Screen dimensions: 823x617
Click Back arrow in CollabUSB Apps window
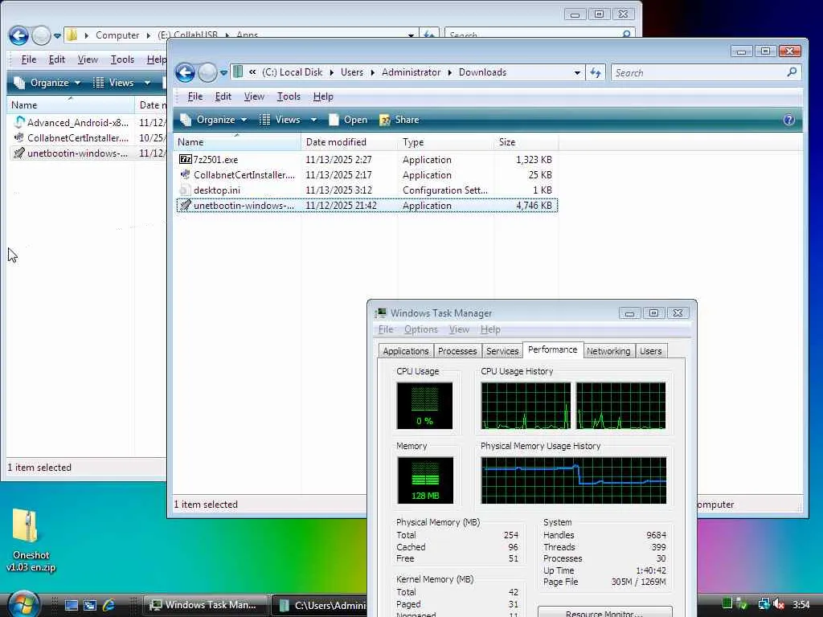click(x=18, y=35)
